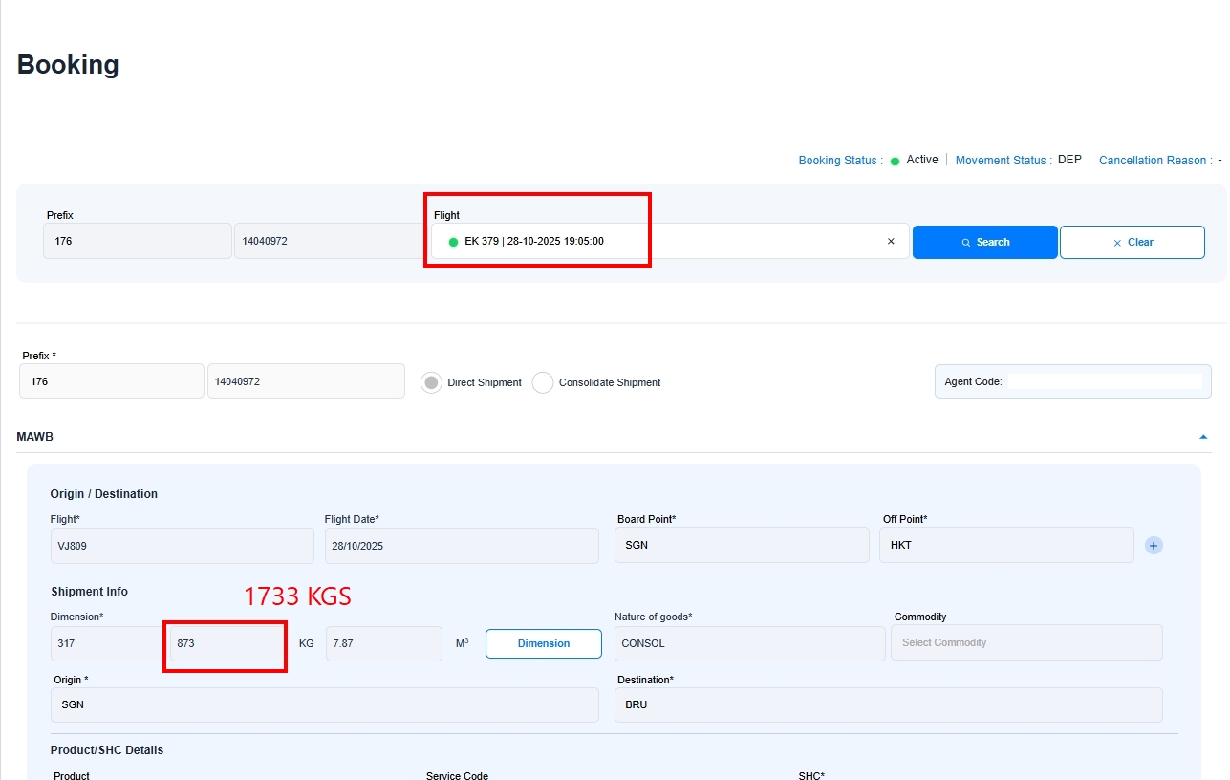Click the Nature of goods field CONSOL
The width and height of the screenshot is (1230, 780).
749,643
